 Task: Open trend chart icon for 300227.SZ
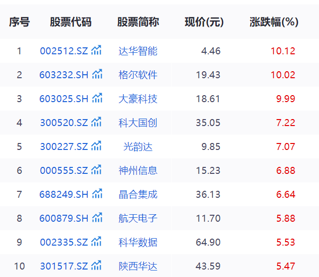pyautogui.click(x=97, y=146)
